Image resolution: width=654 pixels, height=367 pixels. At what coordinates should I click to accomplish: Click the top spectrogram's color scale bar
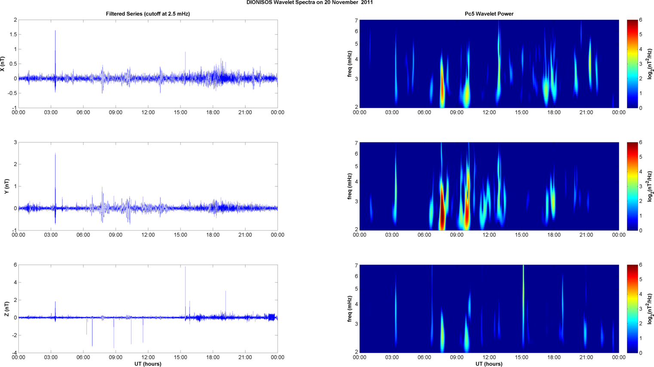tap(633, 64)
